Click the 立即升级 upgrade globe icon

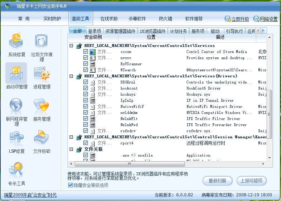(228, 19)
